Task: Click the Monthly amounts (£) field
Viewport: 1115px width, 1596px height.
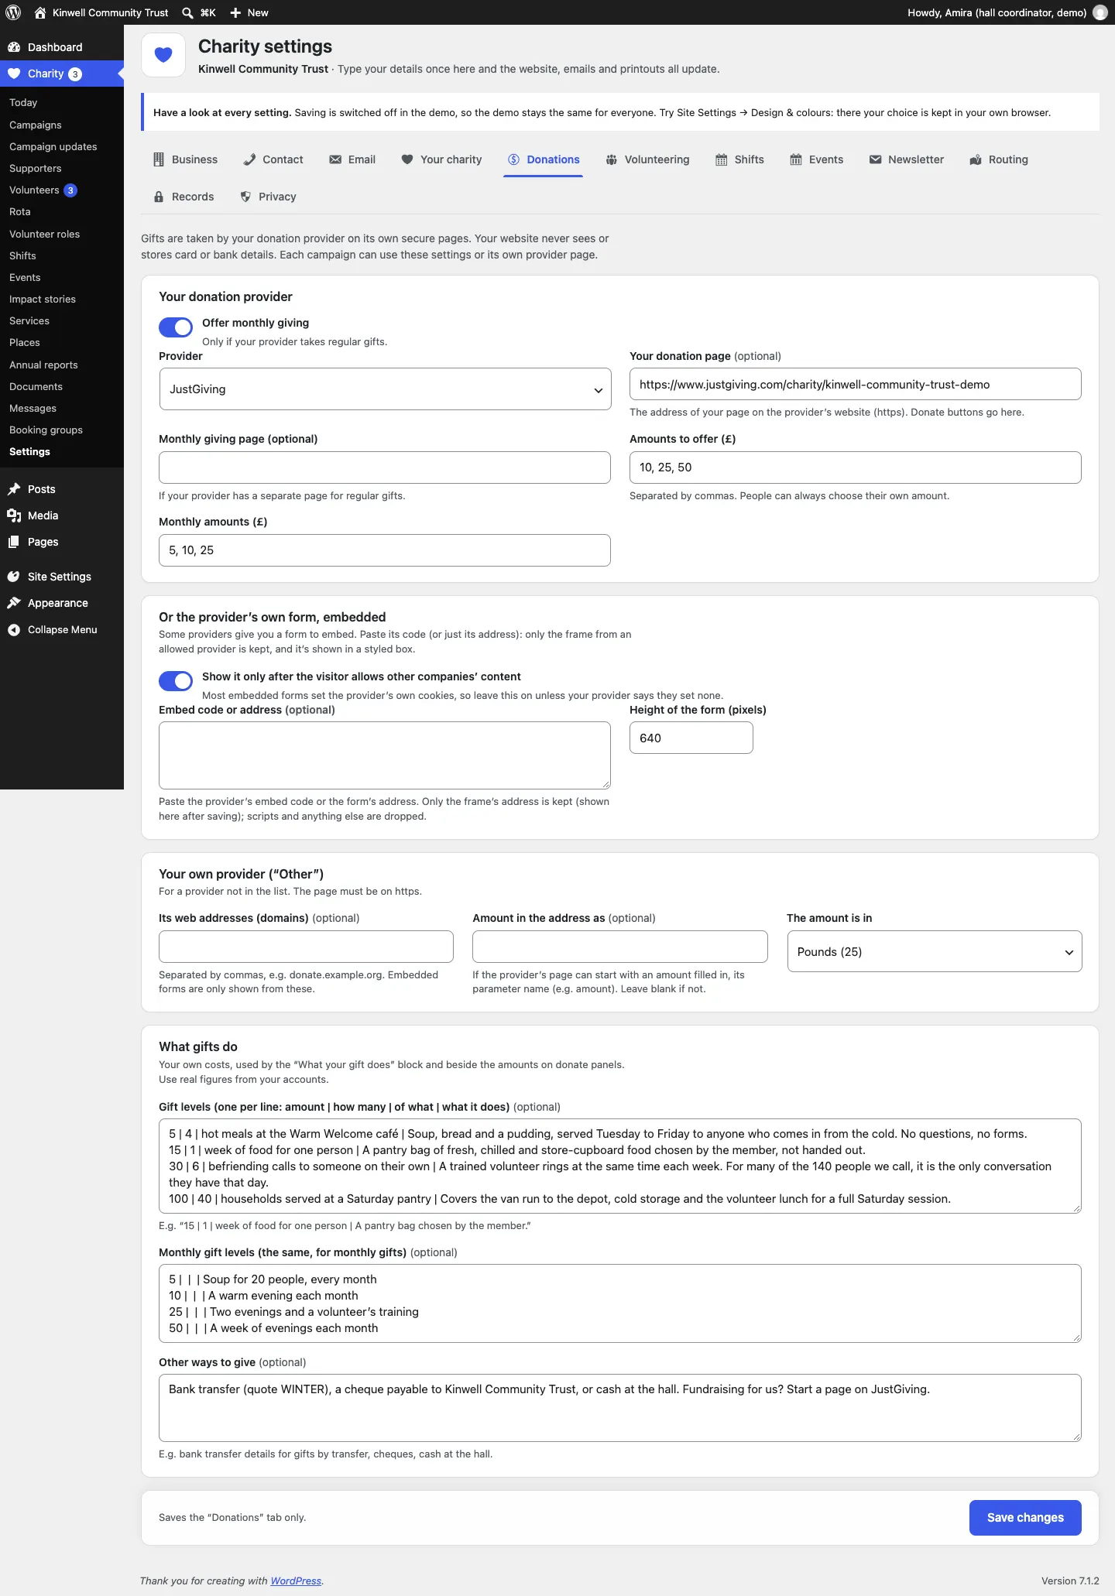Action: [x=385, y=550]
